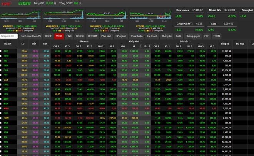Viewport: 254px width, 156px height.
Task: Click the Dư mua column header
Action: [x=240, y=44]
